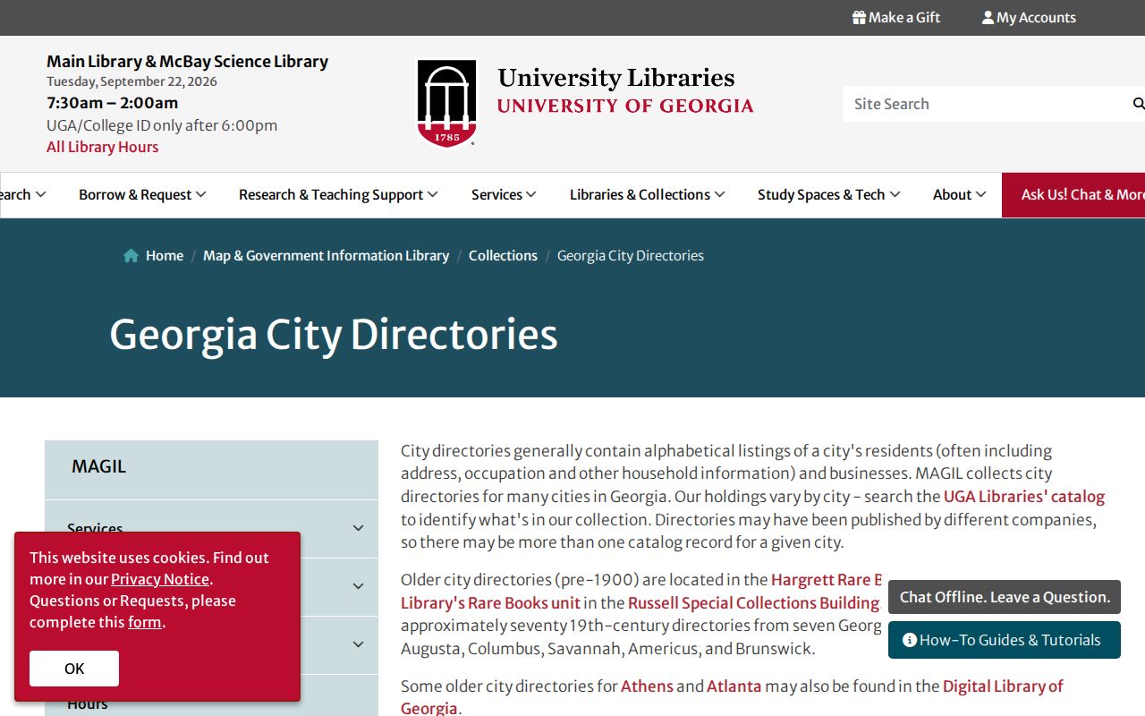1145x716 pixels.
Task: Open Library's Rare Books unit link
Action: pos(490,602)
